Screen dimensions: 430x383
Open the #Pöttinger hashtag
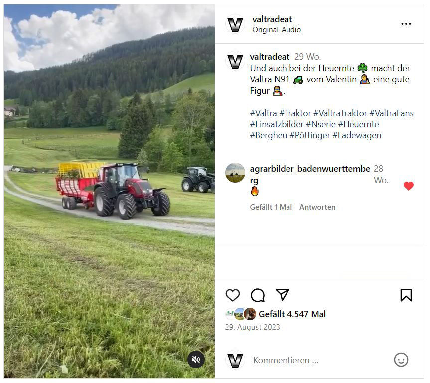[310, 135]
